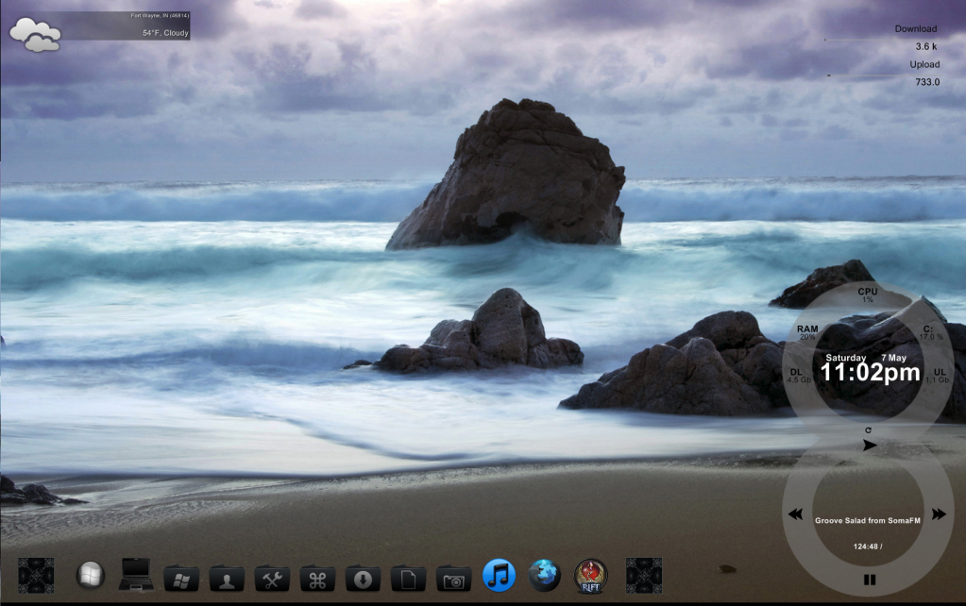Click the CPU usage readout
The image size is (966, 606).
tap(867, 295)
